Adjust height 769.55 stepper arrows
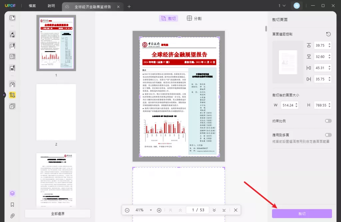341x222 pixels. click(x=329, y=105)
